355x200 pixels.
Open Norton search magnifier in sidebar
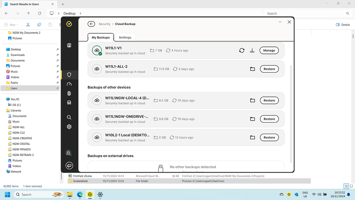coord(69,117)
